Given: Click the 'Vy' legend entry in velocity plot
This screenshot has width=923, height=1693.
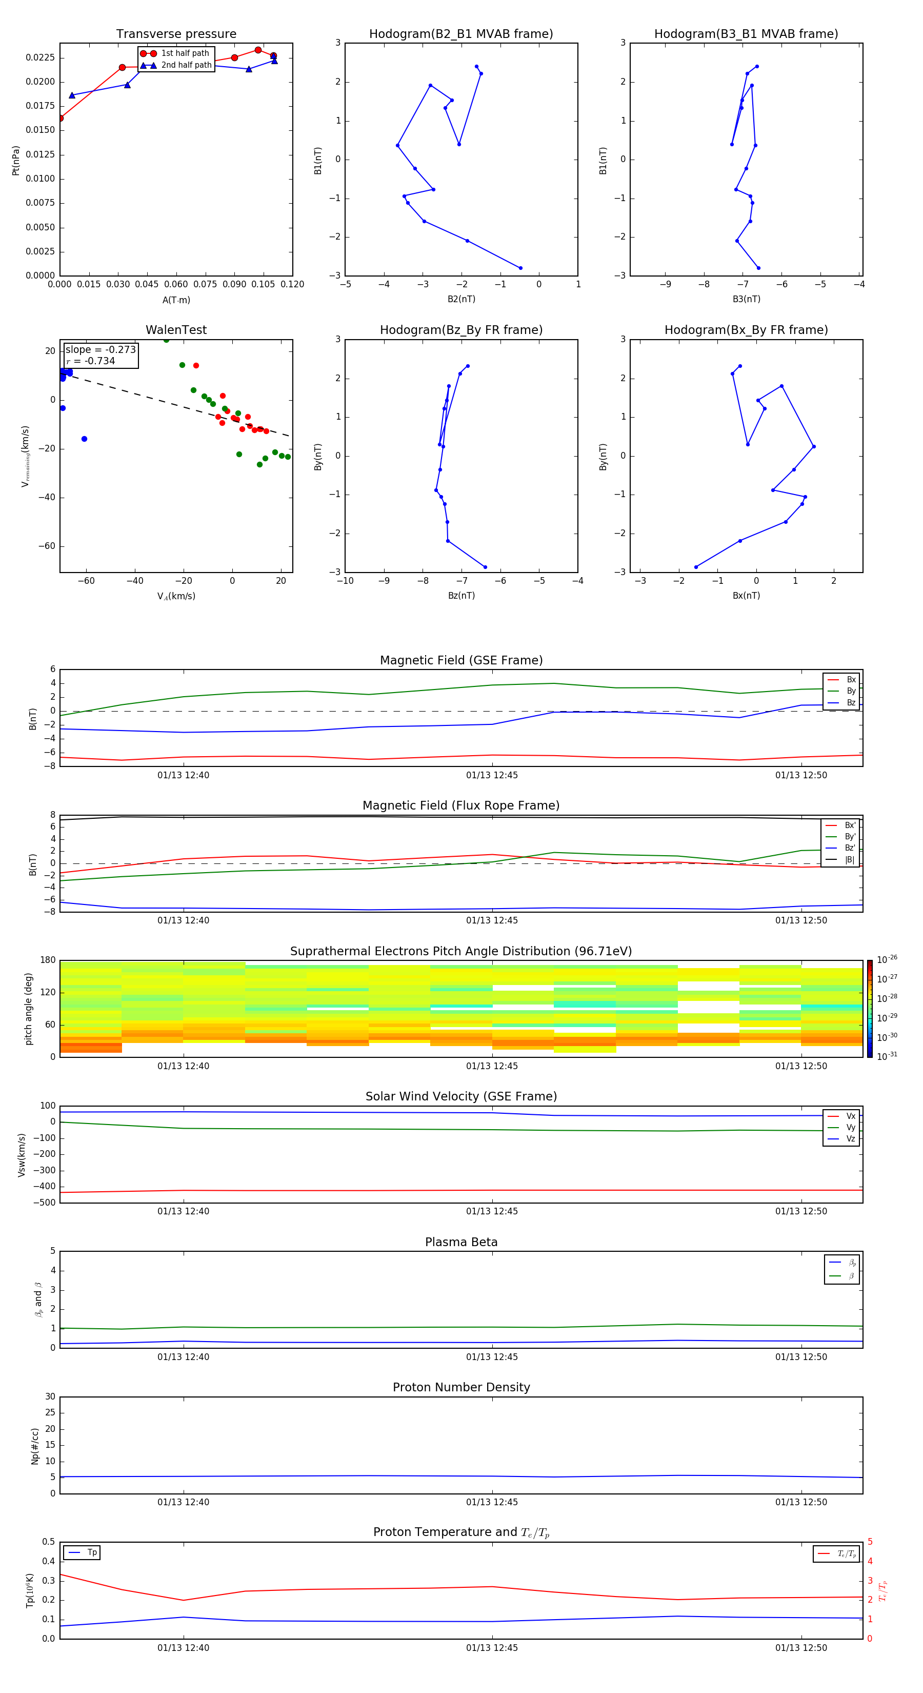Looking at the screenshot, I should point(841,1128).
